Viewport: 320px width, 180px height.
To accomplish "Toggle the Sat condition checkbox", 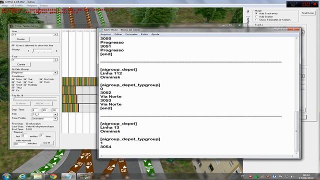I will tap(25, 79).
